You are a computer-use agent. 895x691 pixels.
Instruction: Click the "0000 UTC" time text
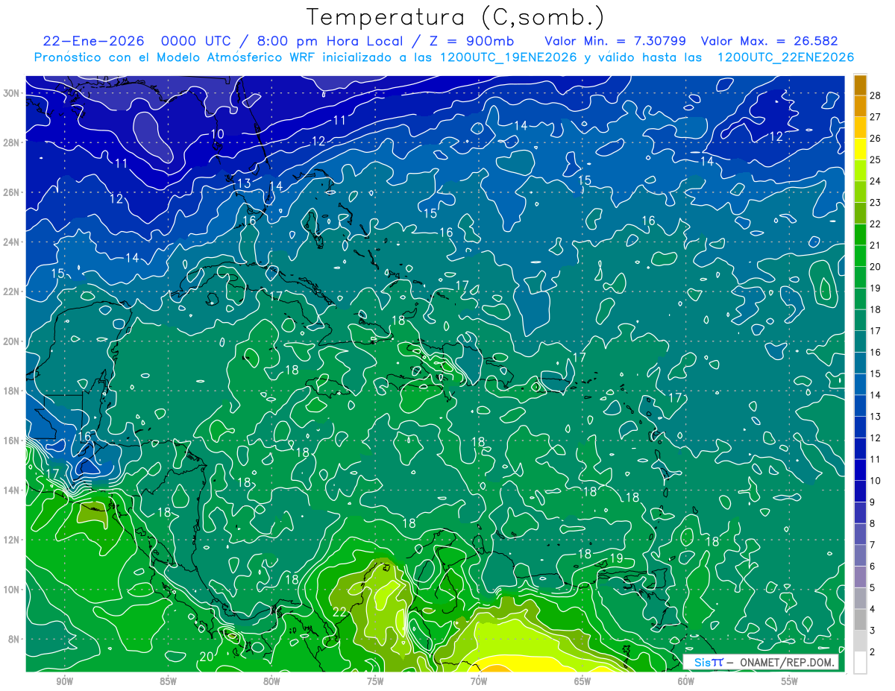[195, 41]
